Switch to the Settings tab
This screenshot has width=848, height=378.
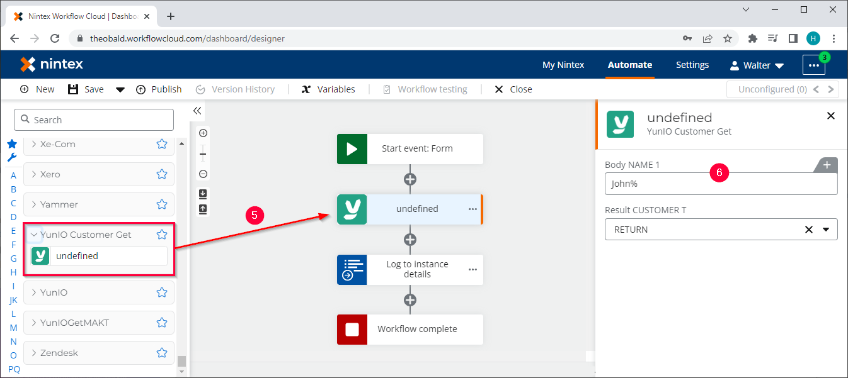pyautogui.click(x=692, y=64)
